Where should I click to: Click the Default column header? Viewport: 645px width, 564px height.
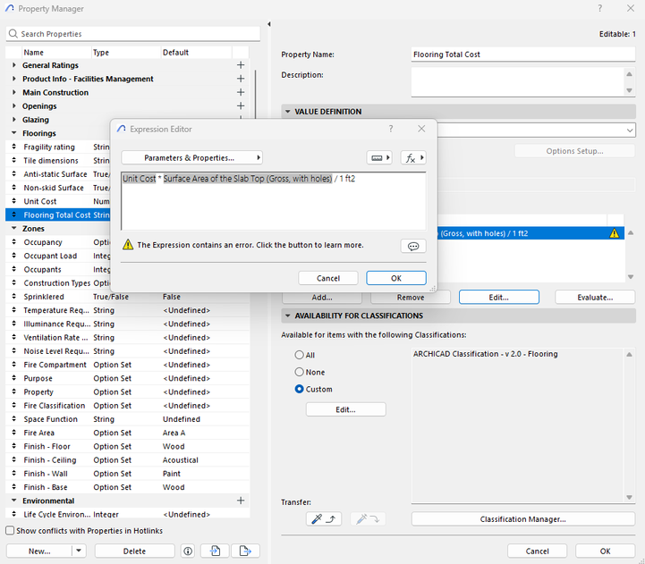click(196, 52)
